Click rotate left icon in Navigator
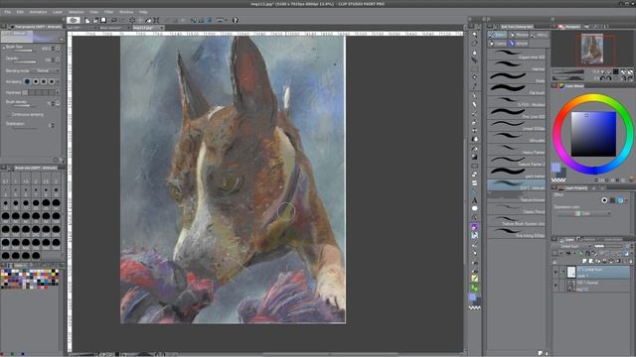The width and height of the screenshot is (636, 357). coord(602,78)
